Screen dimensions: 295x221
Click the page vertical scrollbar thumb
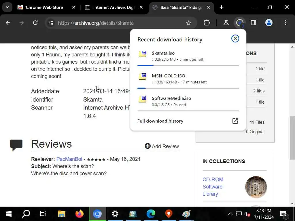292,138
